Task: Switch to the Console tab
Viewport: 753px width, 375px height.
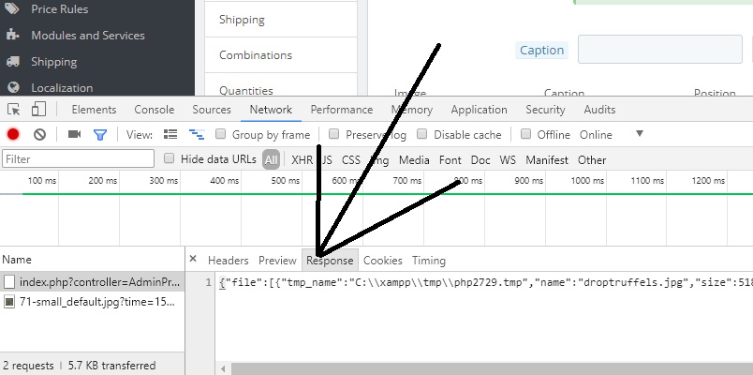Action: (155, 110)
